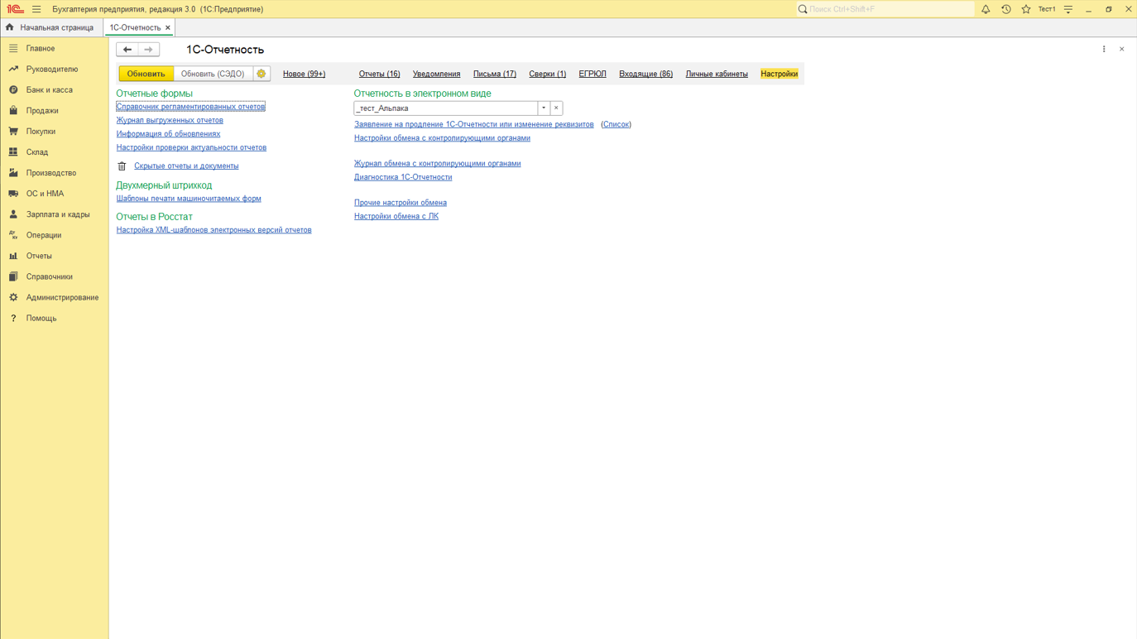1137x639 pixels.
Task: Select the Настройки tab
Action: pos(780,74)
